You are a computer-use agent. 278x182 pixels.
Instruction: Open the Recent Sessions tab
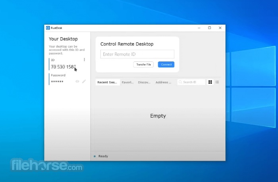107,82
